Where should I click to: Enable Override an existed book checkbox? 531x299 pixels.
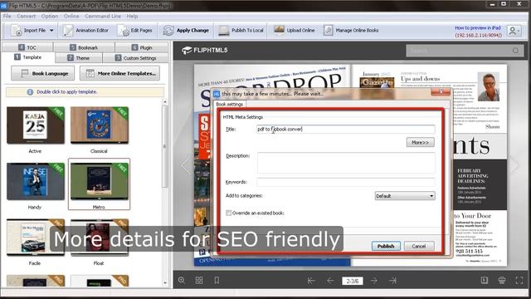pos(229,213)
